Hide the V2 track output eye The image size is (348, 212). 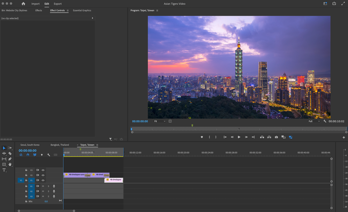pyautogui.click(x=43, y=175)
